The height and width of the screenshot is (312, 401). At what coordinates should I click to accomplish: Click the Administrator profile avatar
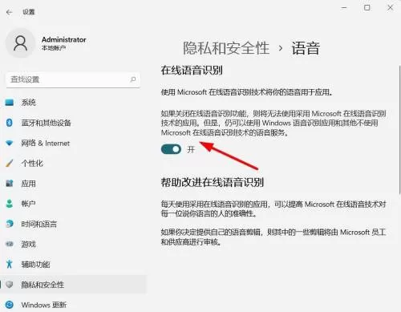[21, 43]
